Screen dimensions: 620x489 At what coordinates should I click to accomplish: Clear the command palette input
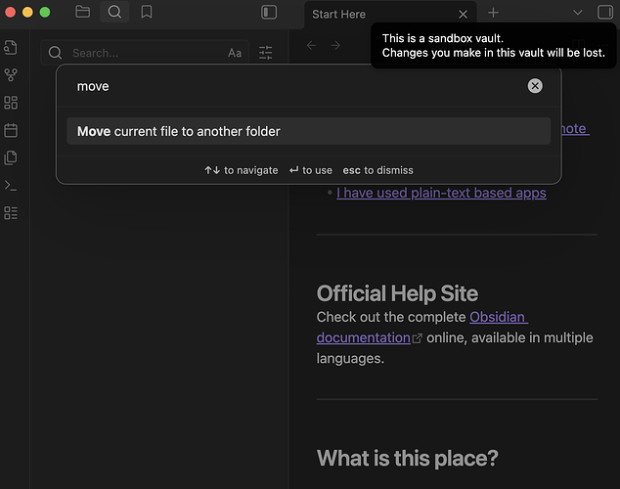pos(535,86)
